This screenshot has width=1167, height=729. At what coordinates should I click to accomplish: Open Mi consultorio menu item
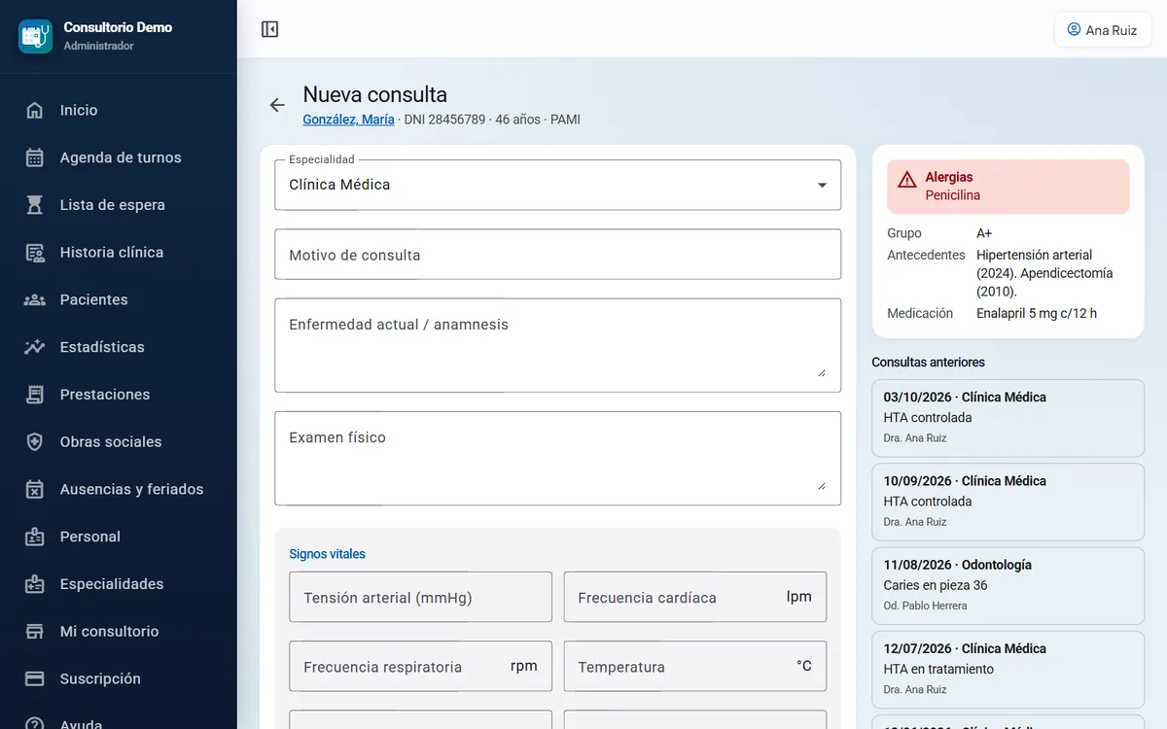tap(119, 632)
